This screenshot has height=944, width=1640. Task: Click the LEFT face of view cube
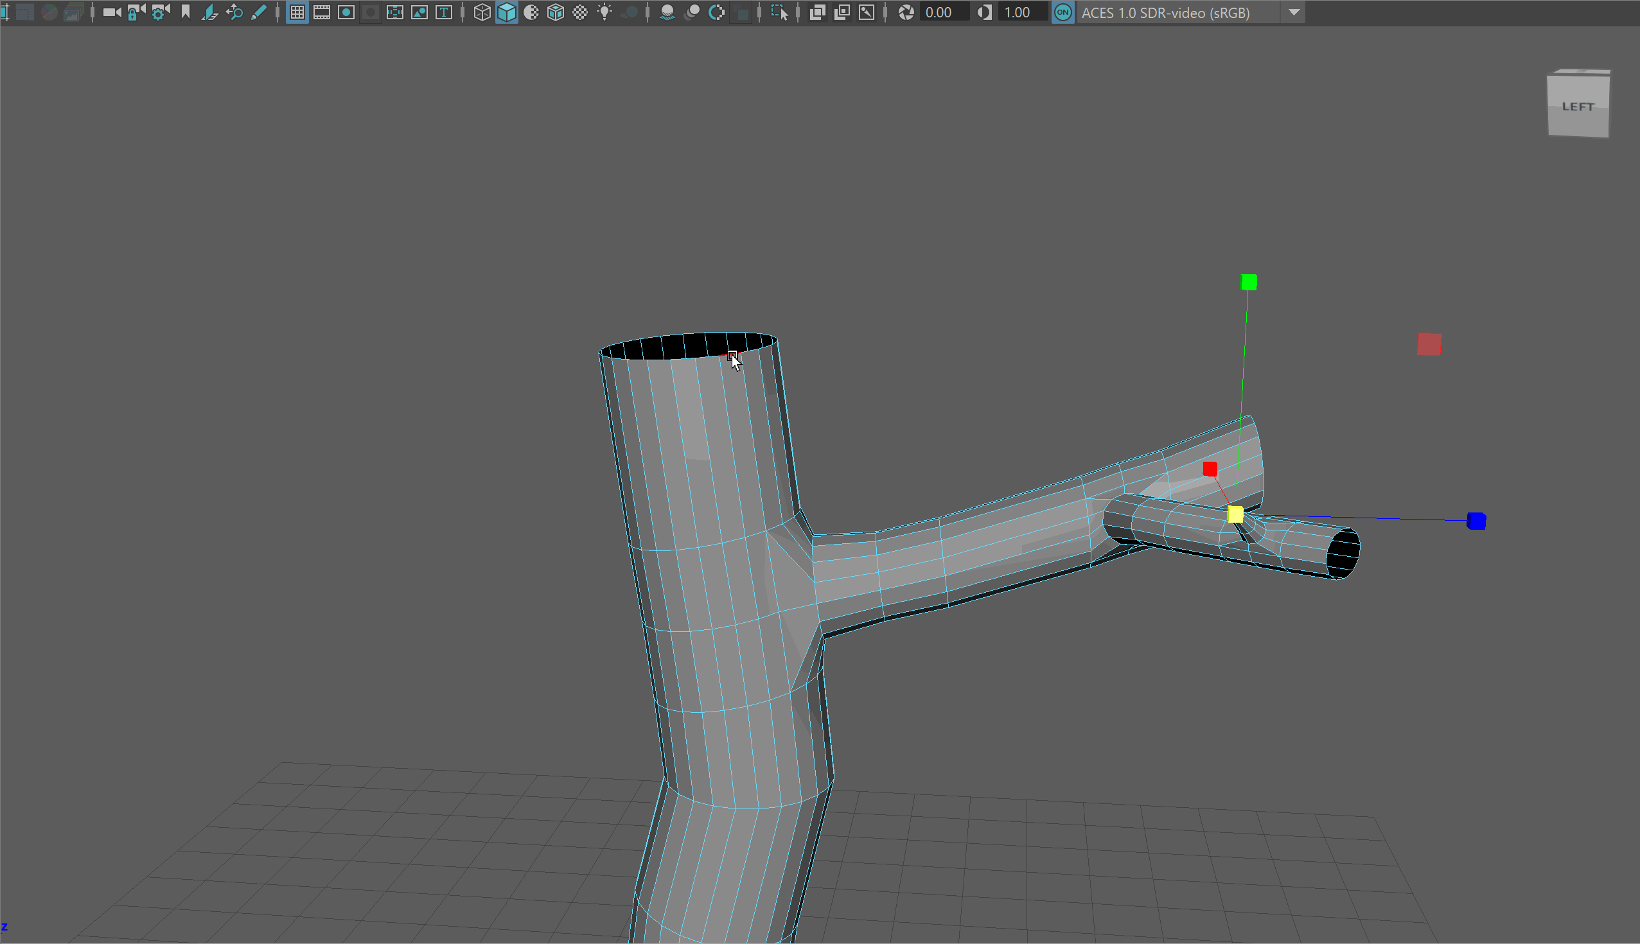click(1577, 107)
